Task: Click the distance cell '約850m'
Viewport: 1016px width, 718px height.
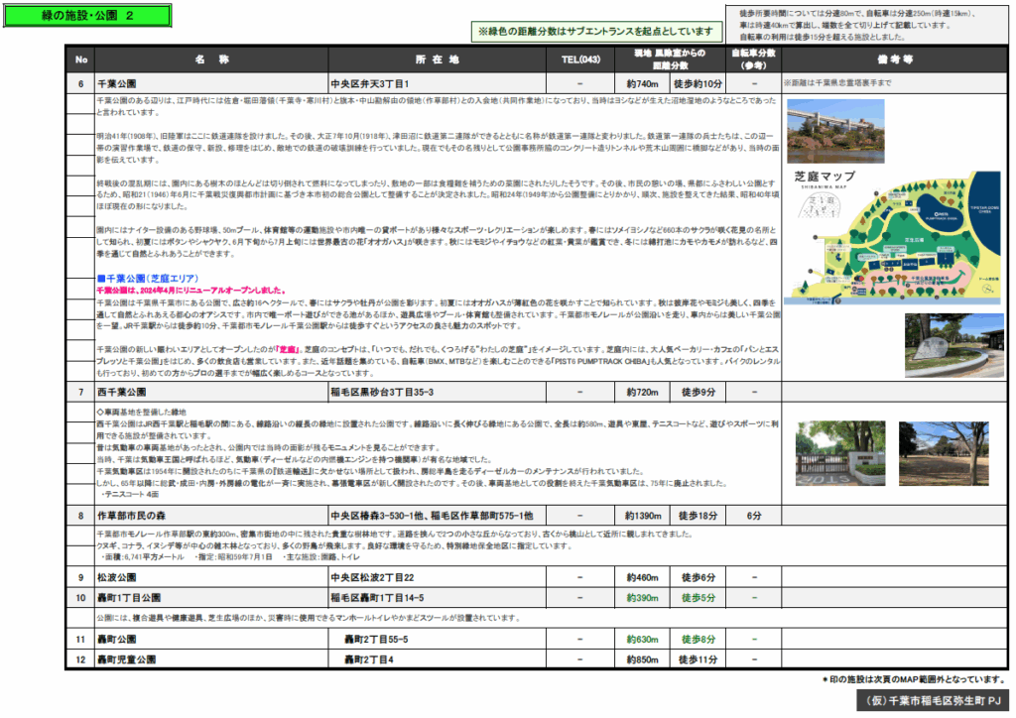Action: click(642, 659)
